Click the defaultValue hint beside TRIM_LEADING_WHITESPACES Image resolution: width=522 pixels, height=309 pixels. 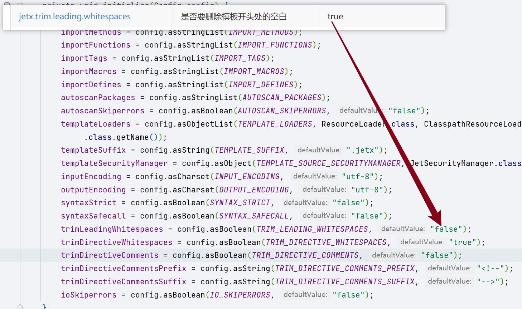coord(403,229)
